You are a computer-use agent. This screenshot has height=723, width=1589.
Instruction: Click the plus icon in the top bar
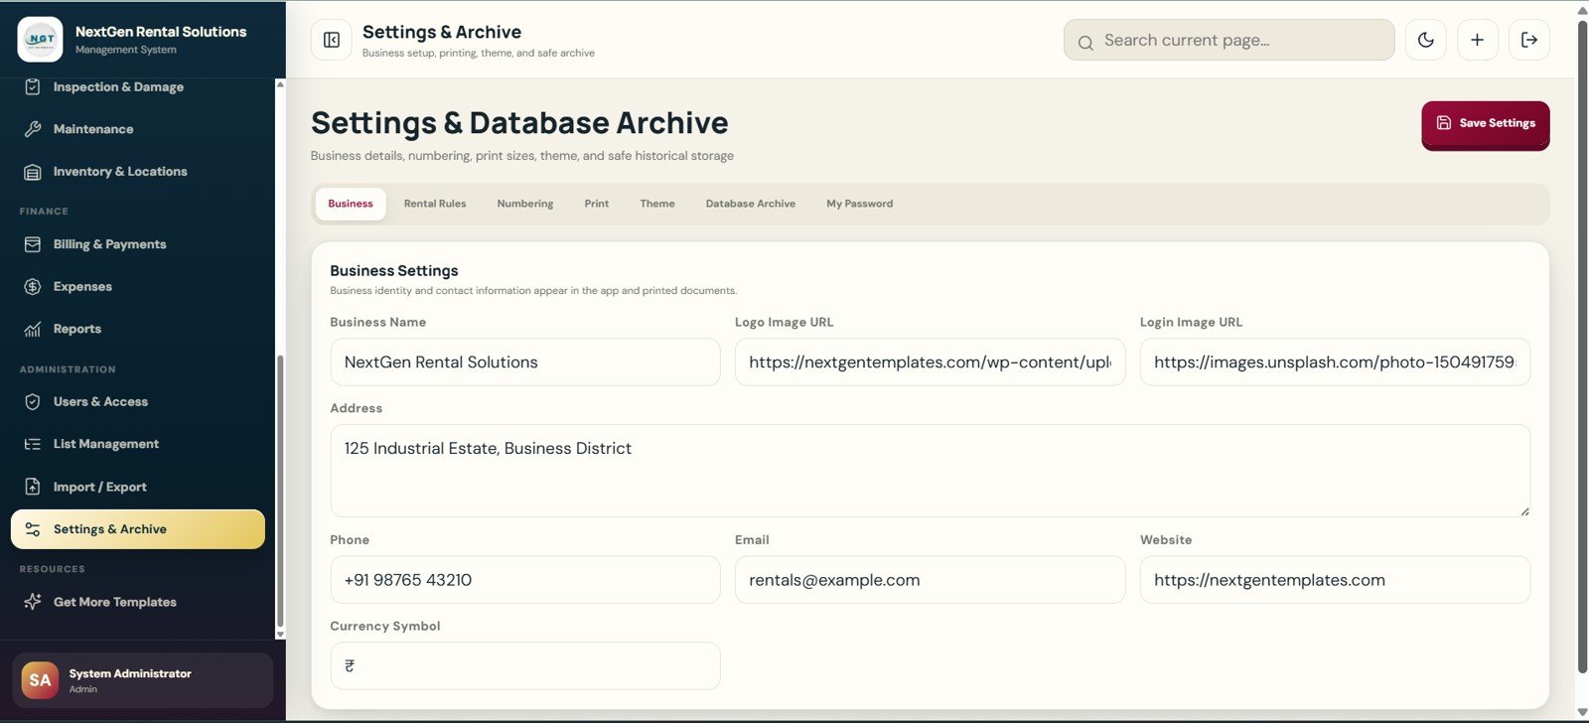(1478, 40)
